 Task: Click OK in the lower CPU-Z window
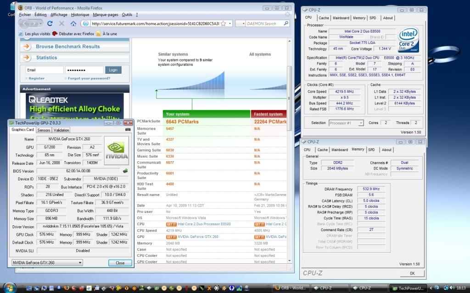pos(412,273)
